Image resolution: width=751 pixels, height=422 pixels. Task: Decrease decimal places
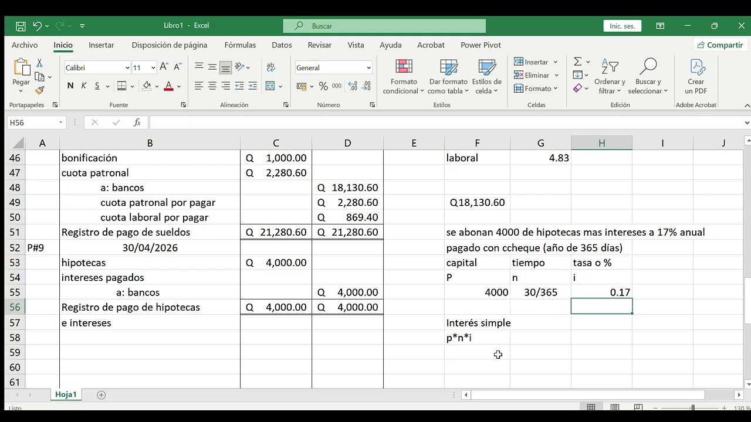click(366, 86)
